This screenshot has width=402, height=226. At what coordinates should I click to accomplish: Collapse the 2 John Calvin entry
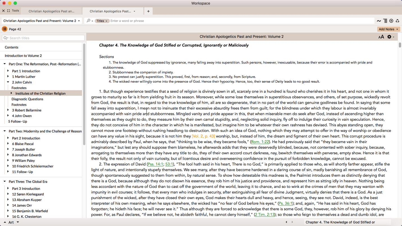pos(8,82)
